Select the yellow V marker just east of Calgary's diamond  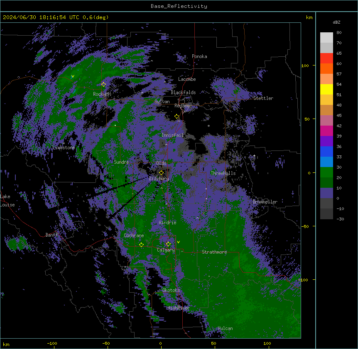(x=178, y=242)
